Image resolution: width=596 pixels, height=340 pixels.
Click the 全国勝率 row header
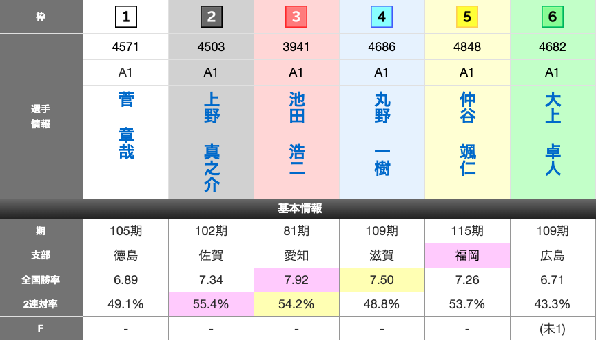(41, 279)
